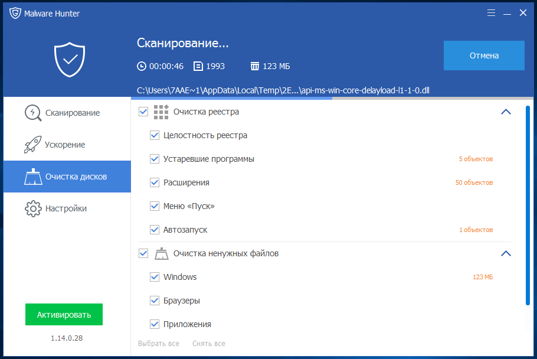
Task: Click the 50 объектов result count
Action: click(474, 182)
